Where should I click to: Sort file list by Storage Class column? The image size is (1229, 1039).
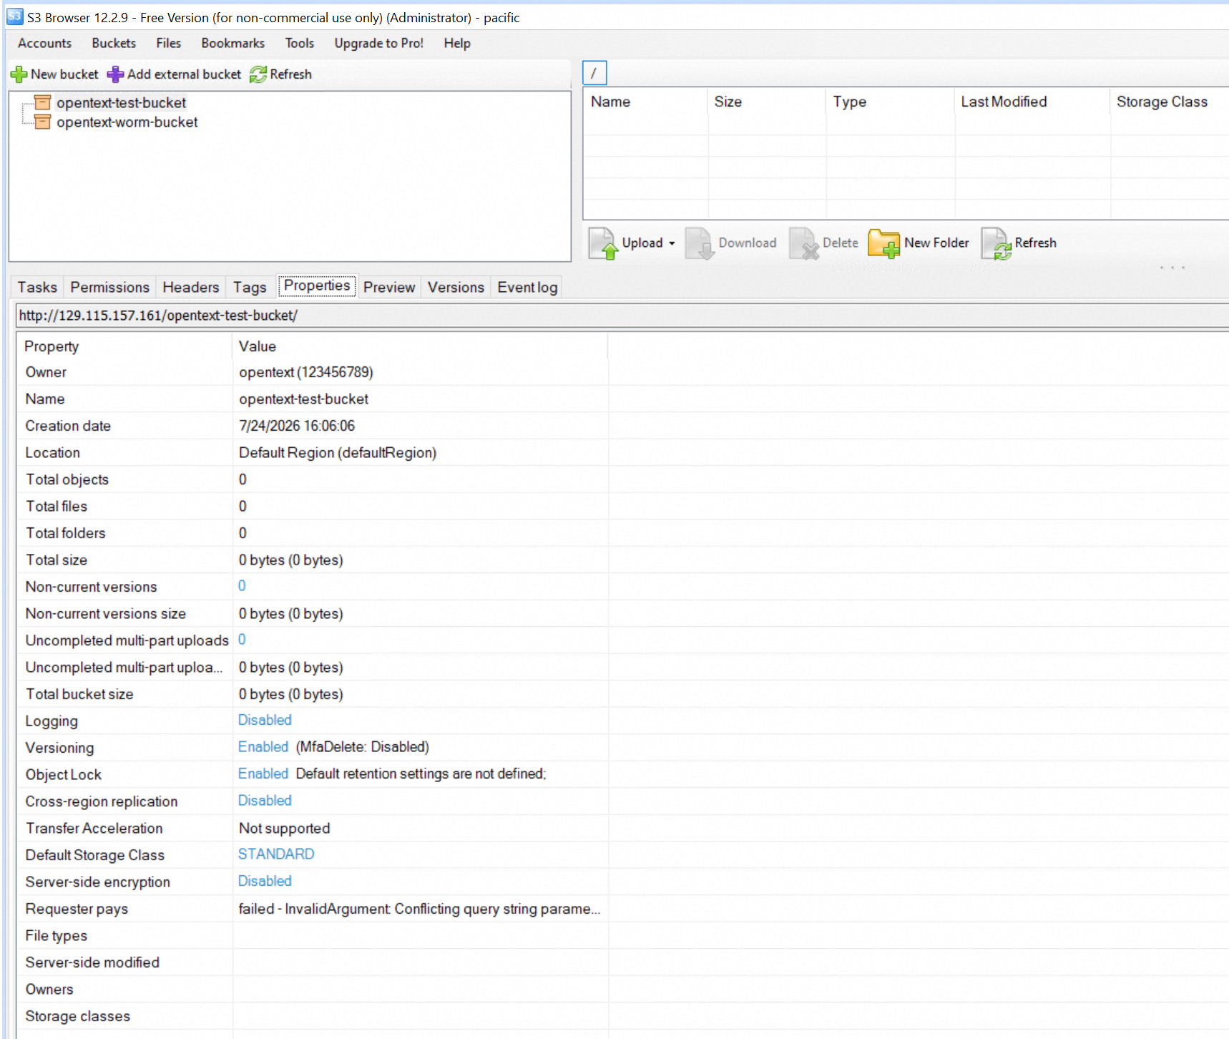click(x=1170, y=102)
